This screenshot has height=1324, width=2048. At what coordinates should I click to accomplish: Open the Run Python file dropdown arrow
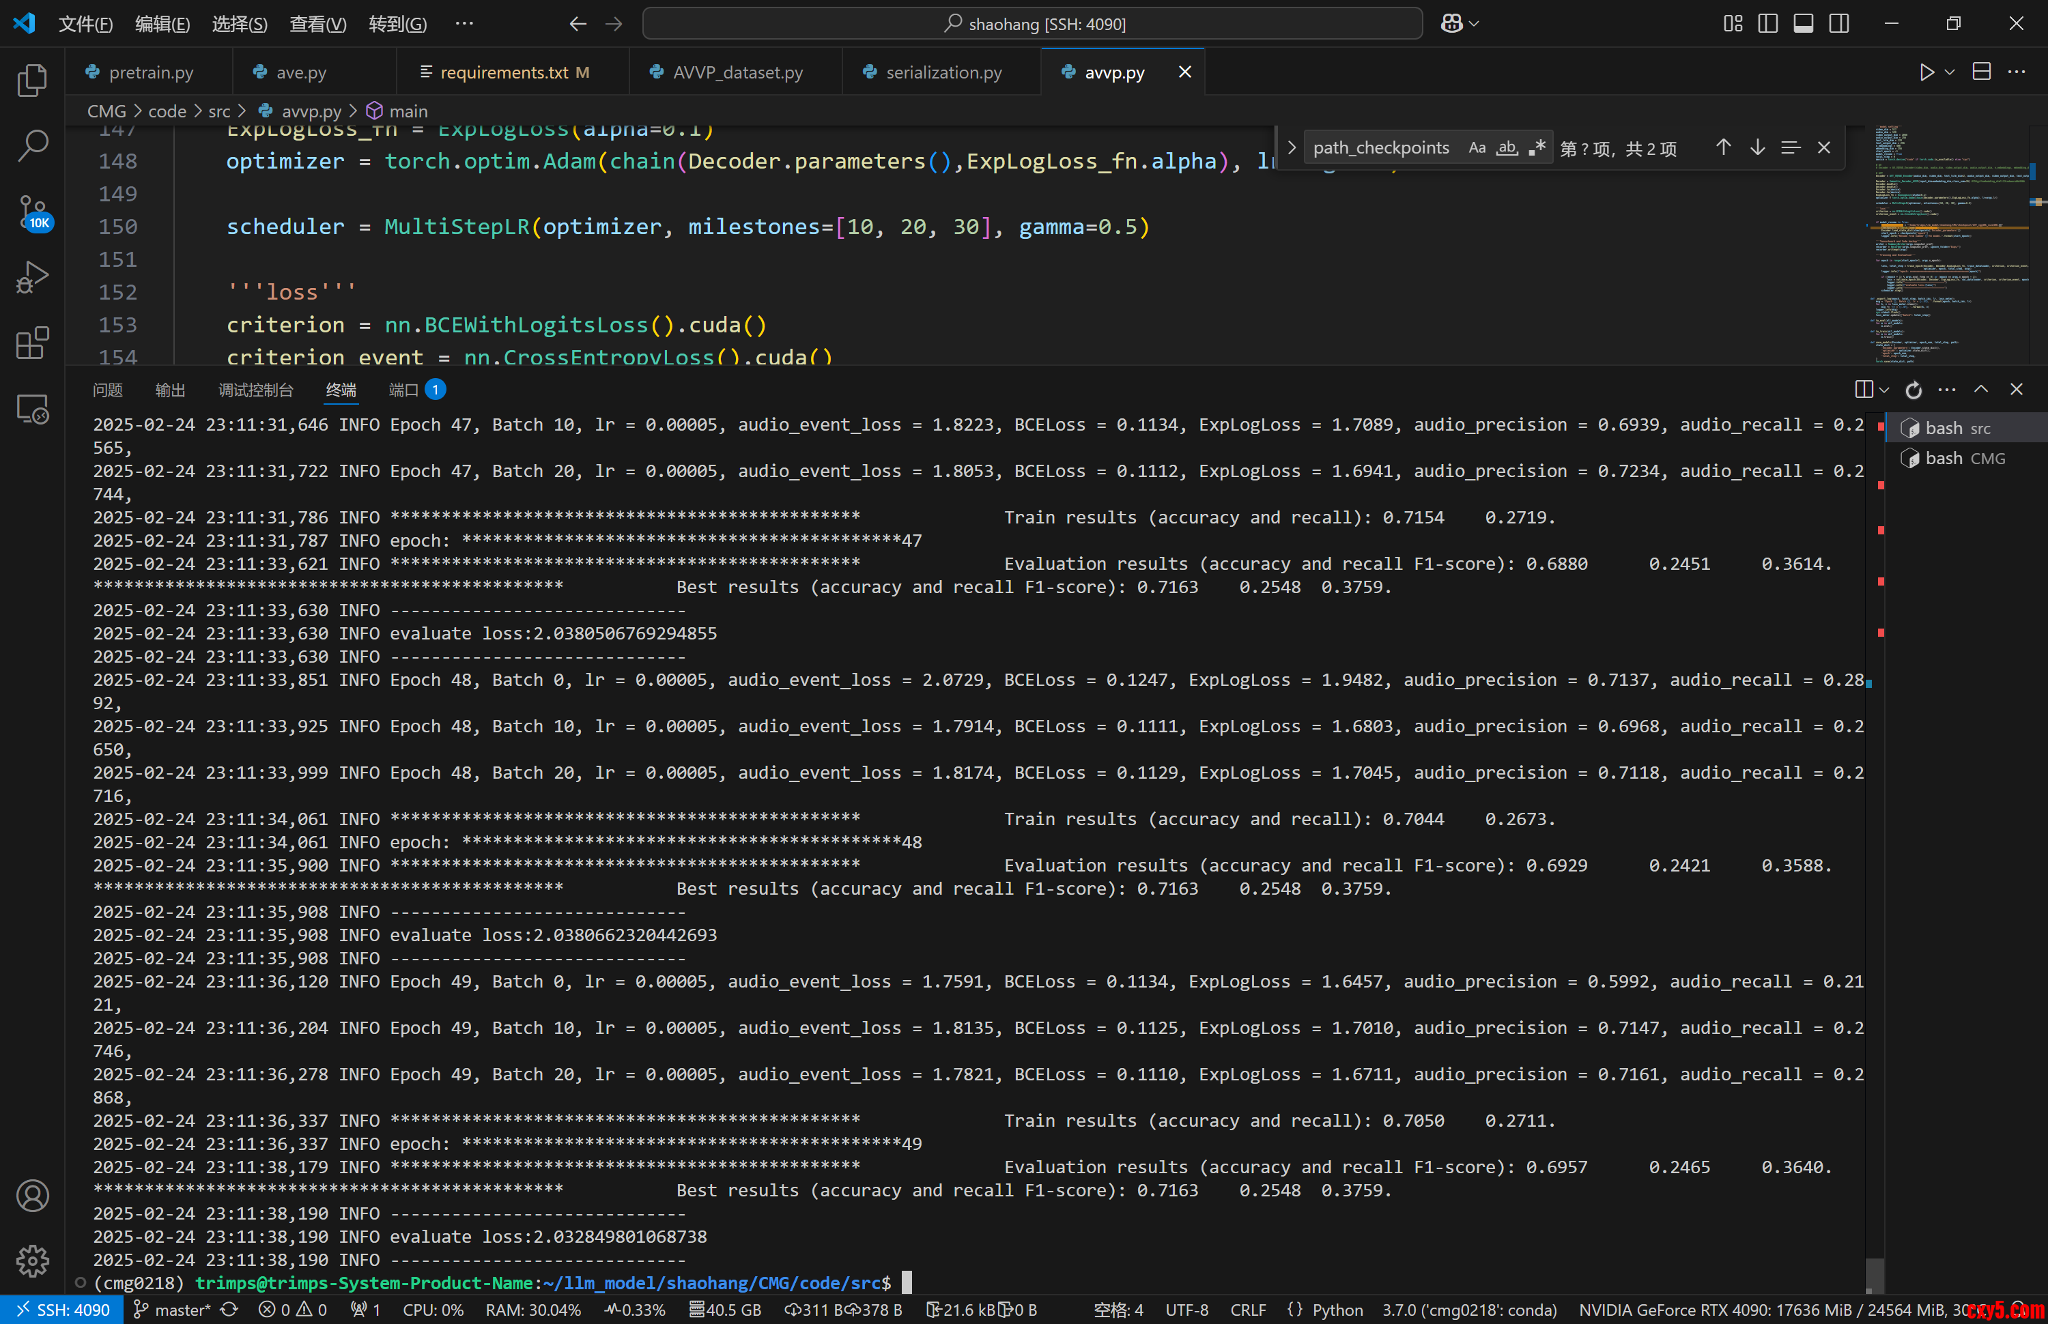tap(1950, 72)
